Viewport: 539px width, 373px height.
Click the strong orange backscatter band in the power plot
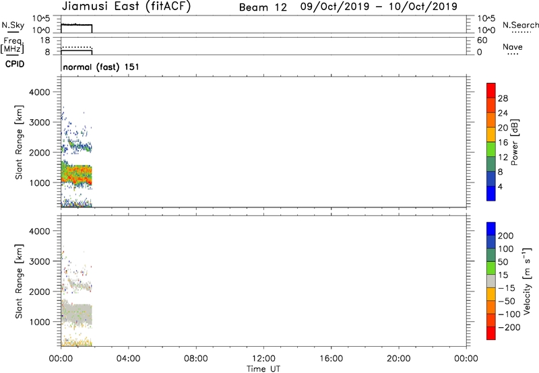click(x=77, y=174)
